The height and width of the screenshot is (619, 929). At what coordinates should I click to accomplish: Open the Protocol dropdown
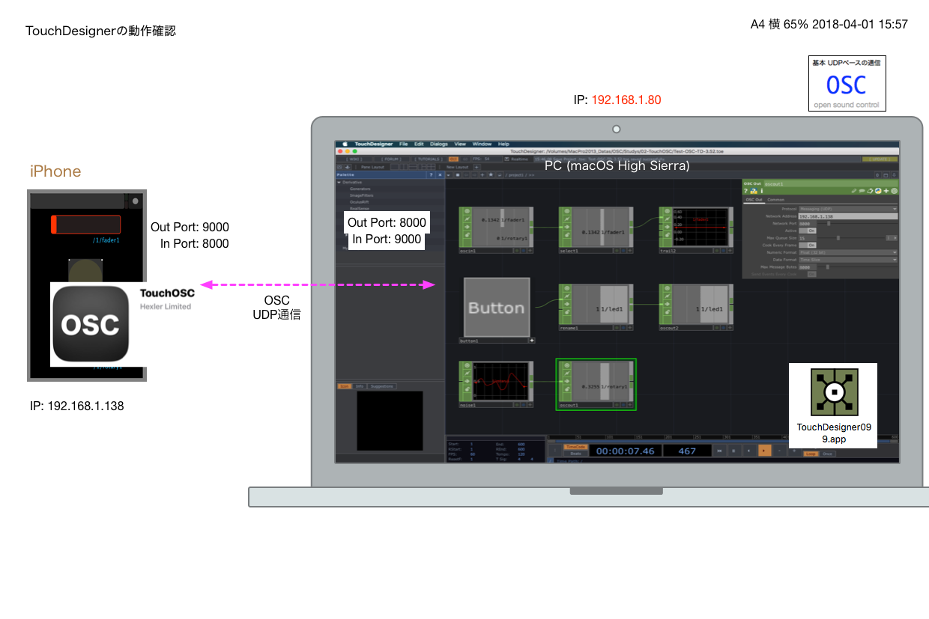tap(847, 209)
